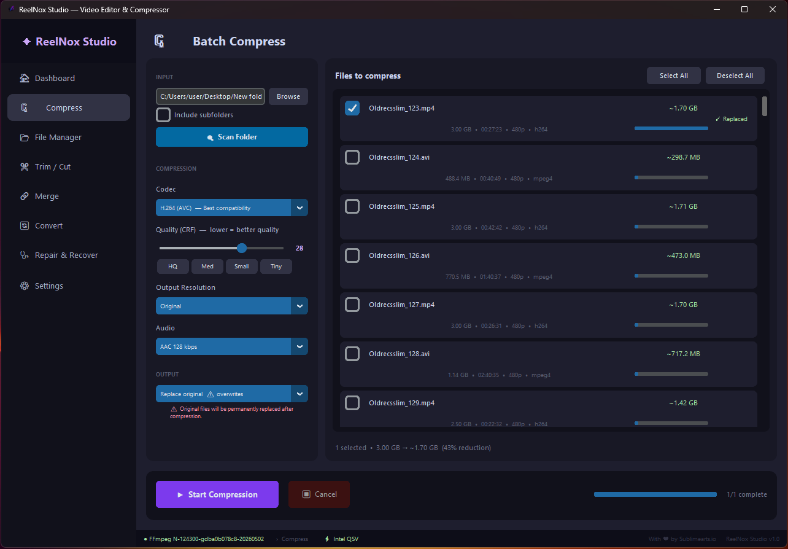Expand the Output Resolution dropdown
788x549 pixels.
[232, 306]
